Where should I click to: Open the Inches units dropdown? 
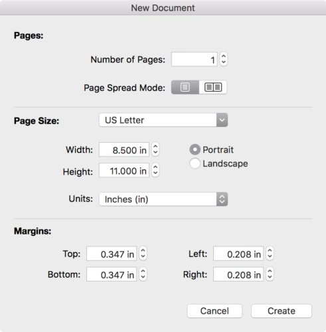(163, 199)
